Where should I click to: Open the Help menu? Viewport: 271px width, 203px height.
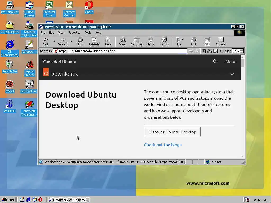point(98,33)
